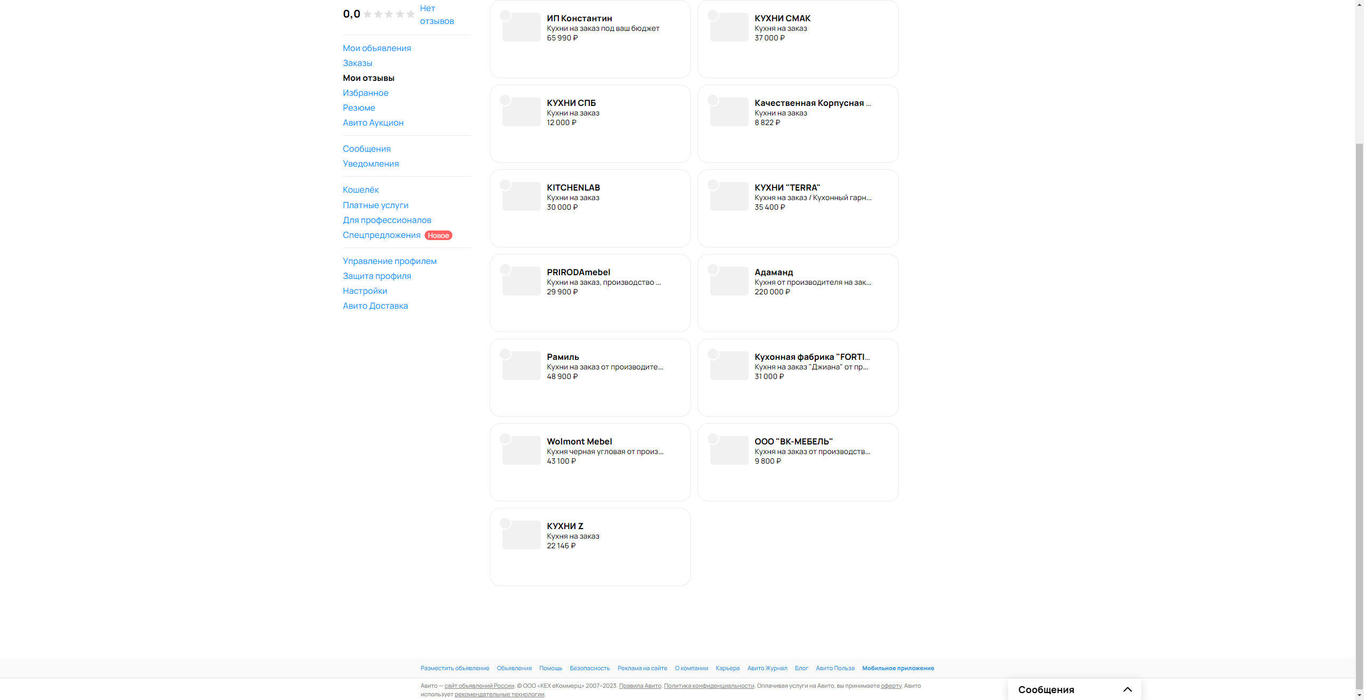Viewport: 1364px width, 700px height.
Task: Click the ИП Константин listing thumbnail
Action: pos(522,27)
